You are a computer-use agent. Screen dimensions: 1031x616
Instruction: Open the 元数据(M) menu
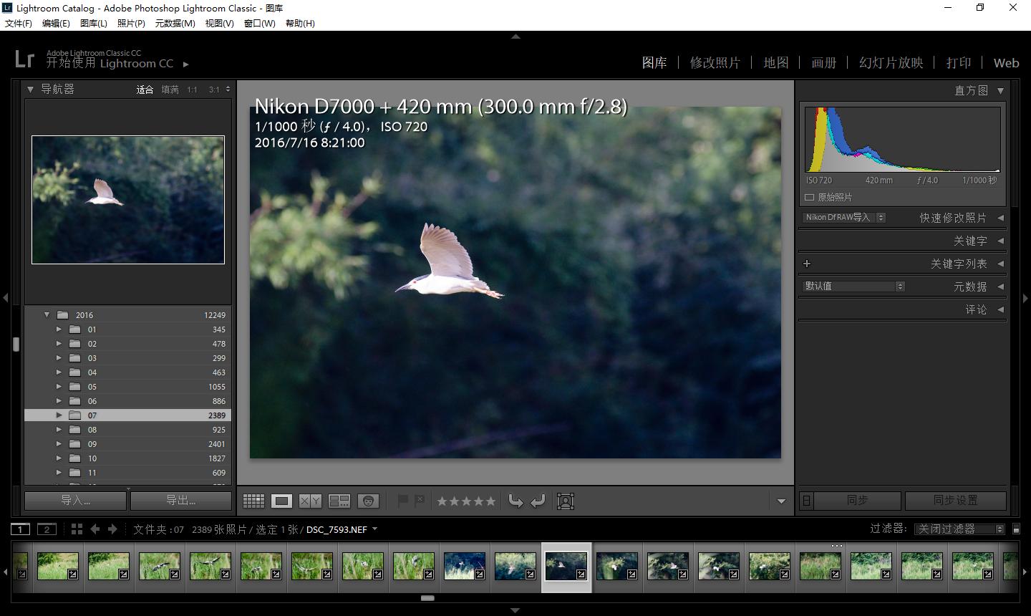[175, 23]
